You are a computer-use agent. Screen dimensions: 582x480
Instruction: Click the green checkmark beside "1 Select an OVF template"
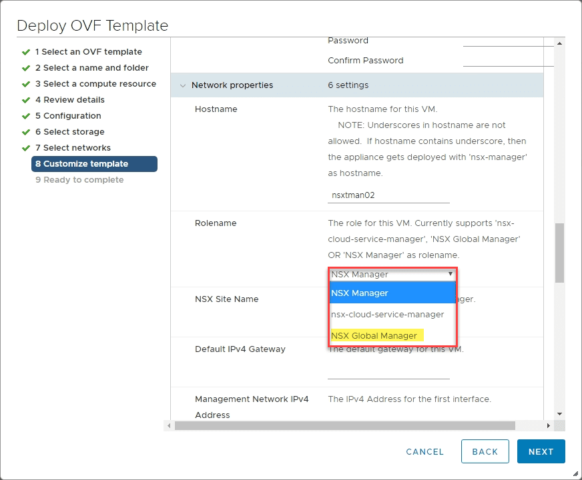click(27, 51)
